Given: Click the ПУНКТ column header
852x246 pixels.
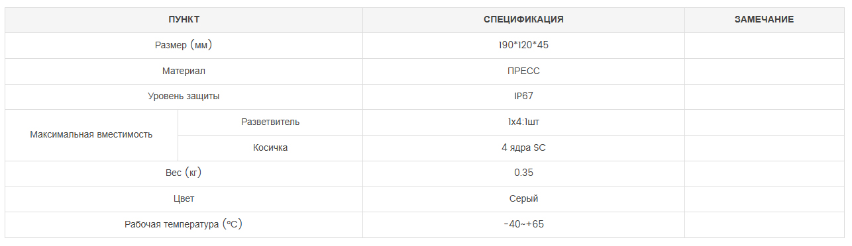Looking at the screenshot, I should click(x=184, y=20).
